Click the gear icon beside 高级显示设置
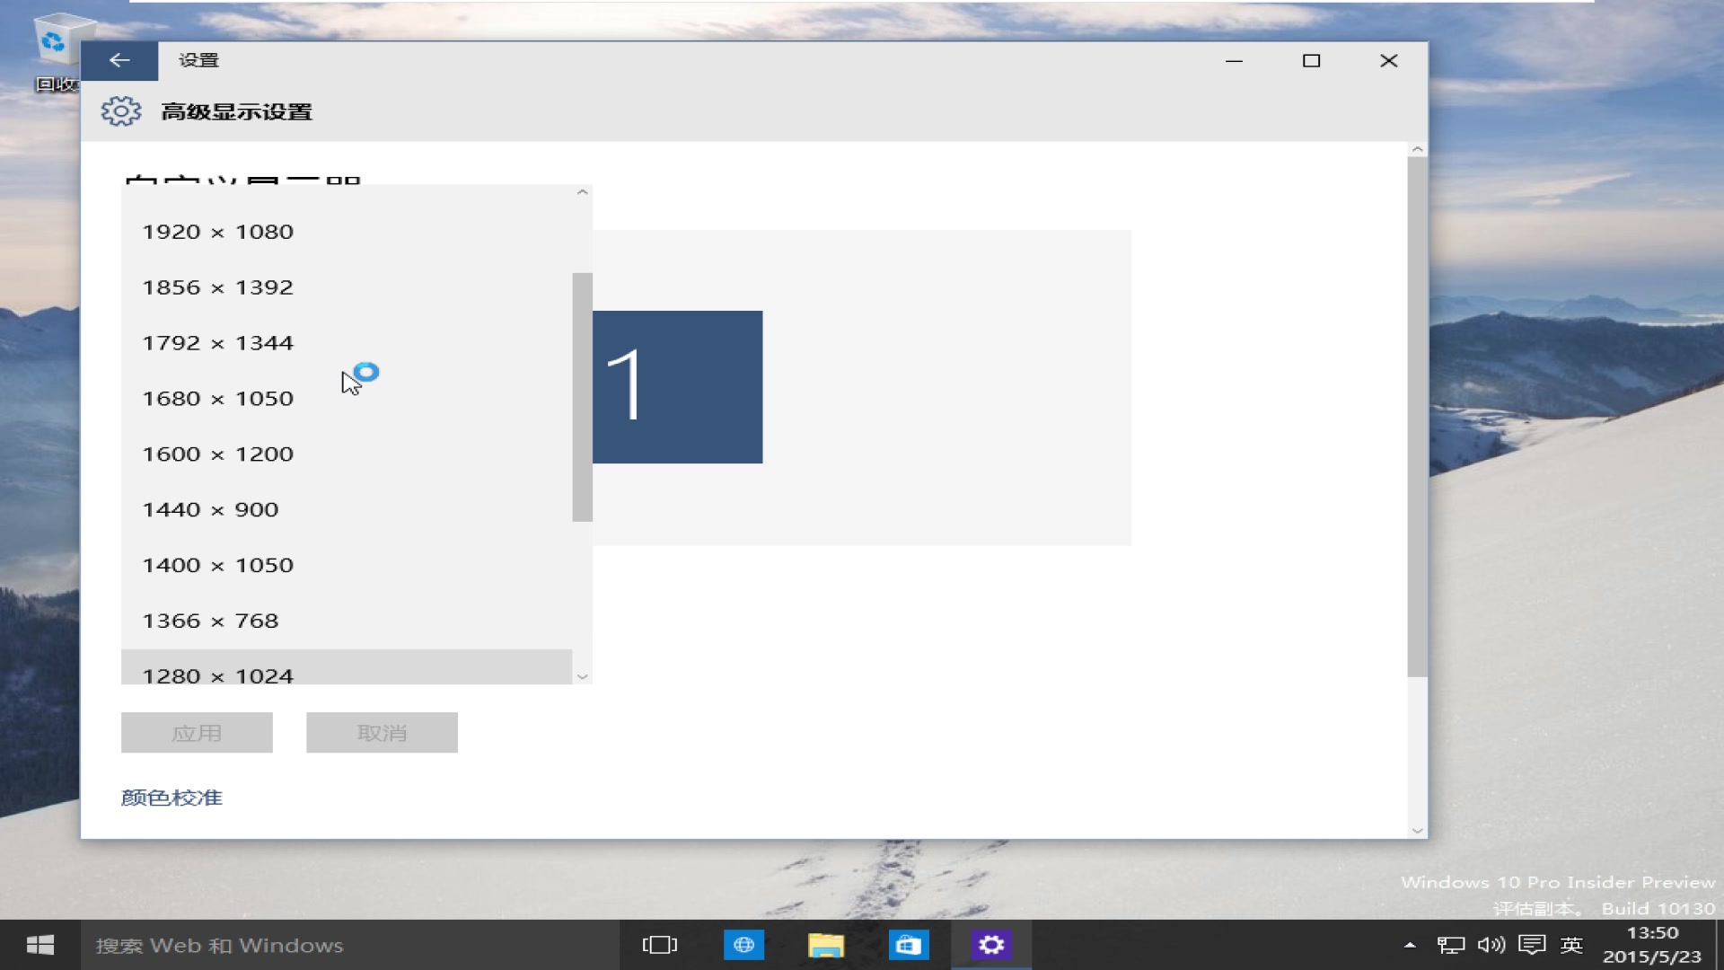 [x=121, y=111]
